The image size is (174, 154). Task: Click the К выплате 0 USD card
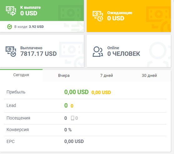(x=42, y=10)
